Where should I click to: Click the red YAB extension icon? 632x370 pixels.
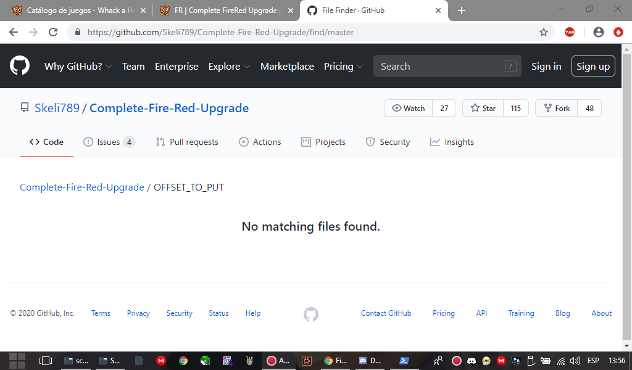click(x=570, y=32)
